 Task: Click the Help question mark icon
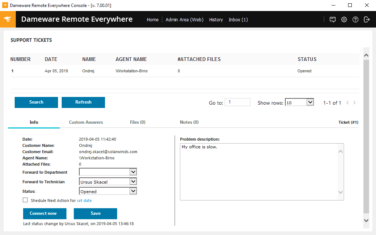coord(355,19)
